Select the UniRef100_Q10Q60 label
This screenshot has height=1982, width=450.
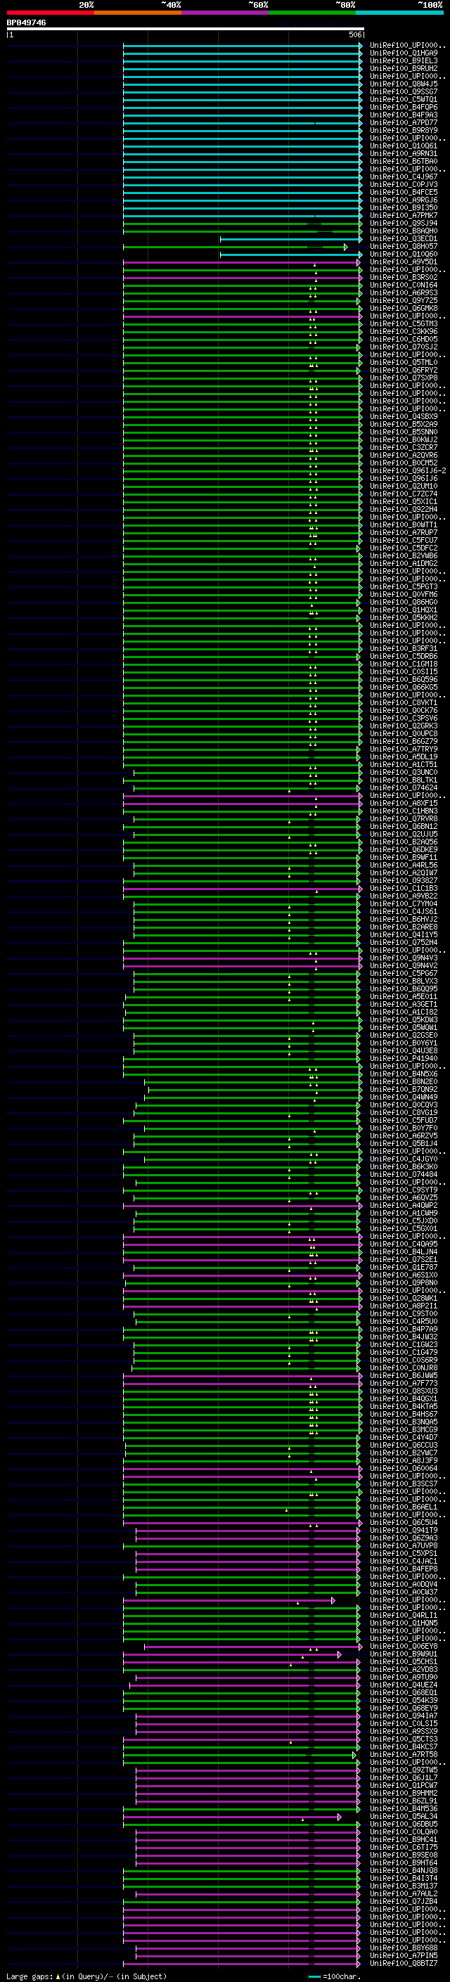click(404, 254)
